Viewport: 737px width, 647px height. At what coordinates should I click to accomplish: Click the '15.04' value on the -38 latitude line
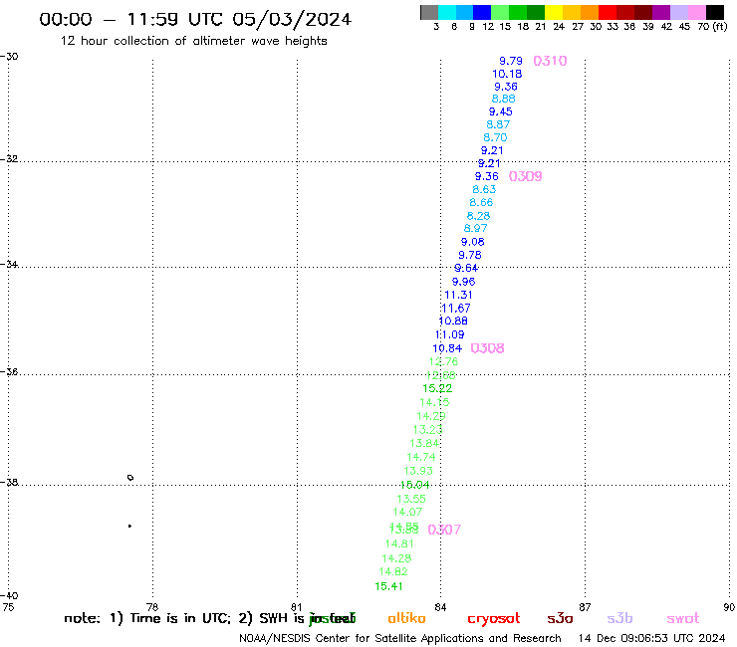pos(414,485)
